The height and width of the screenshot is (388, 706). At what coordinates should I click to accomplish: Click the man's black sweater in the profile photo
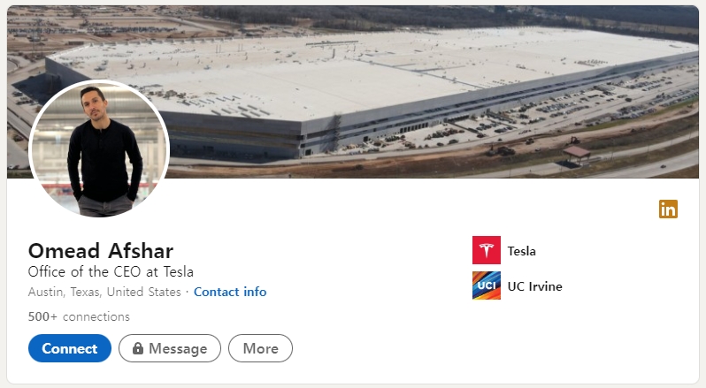coord(104,162)
